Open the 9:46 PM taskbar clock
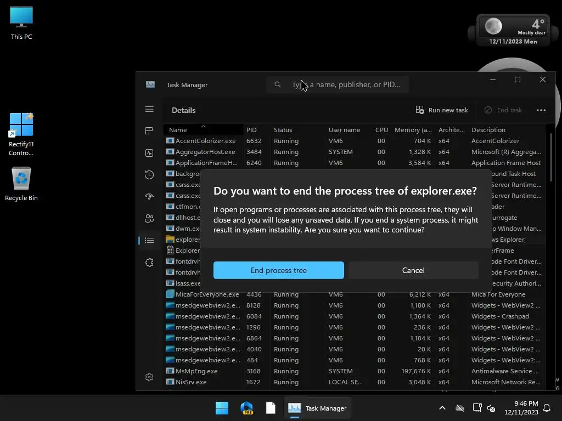This screenshot has width=562, height=421. tap(521, 408)
